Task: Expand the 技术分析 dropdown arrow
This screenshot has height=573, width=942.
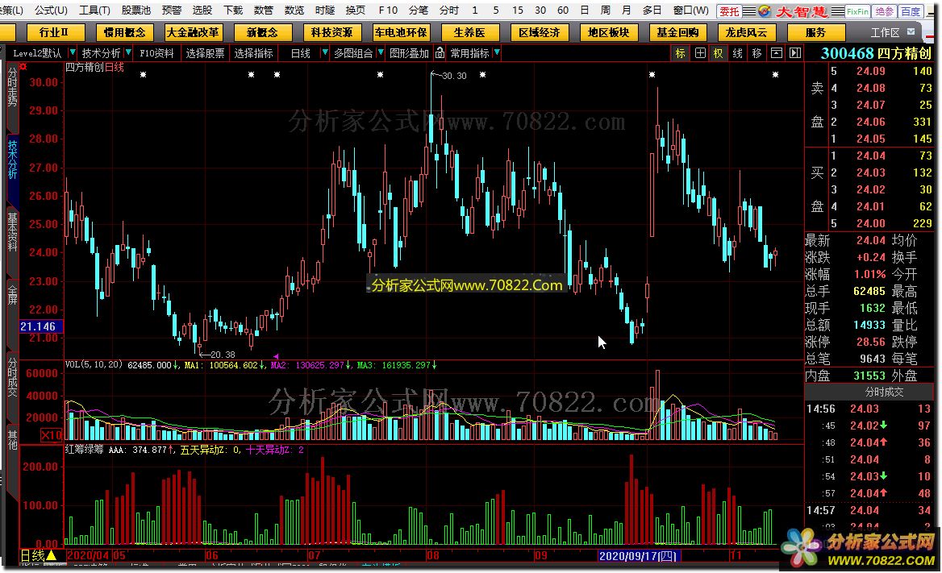Action: tap(128, 53)
